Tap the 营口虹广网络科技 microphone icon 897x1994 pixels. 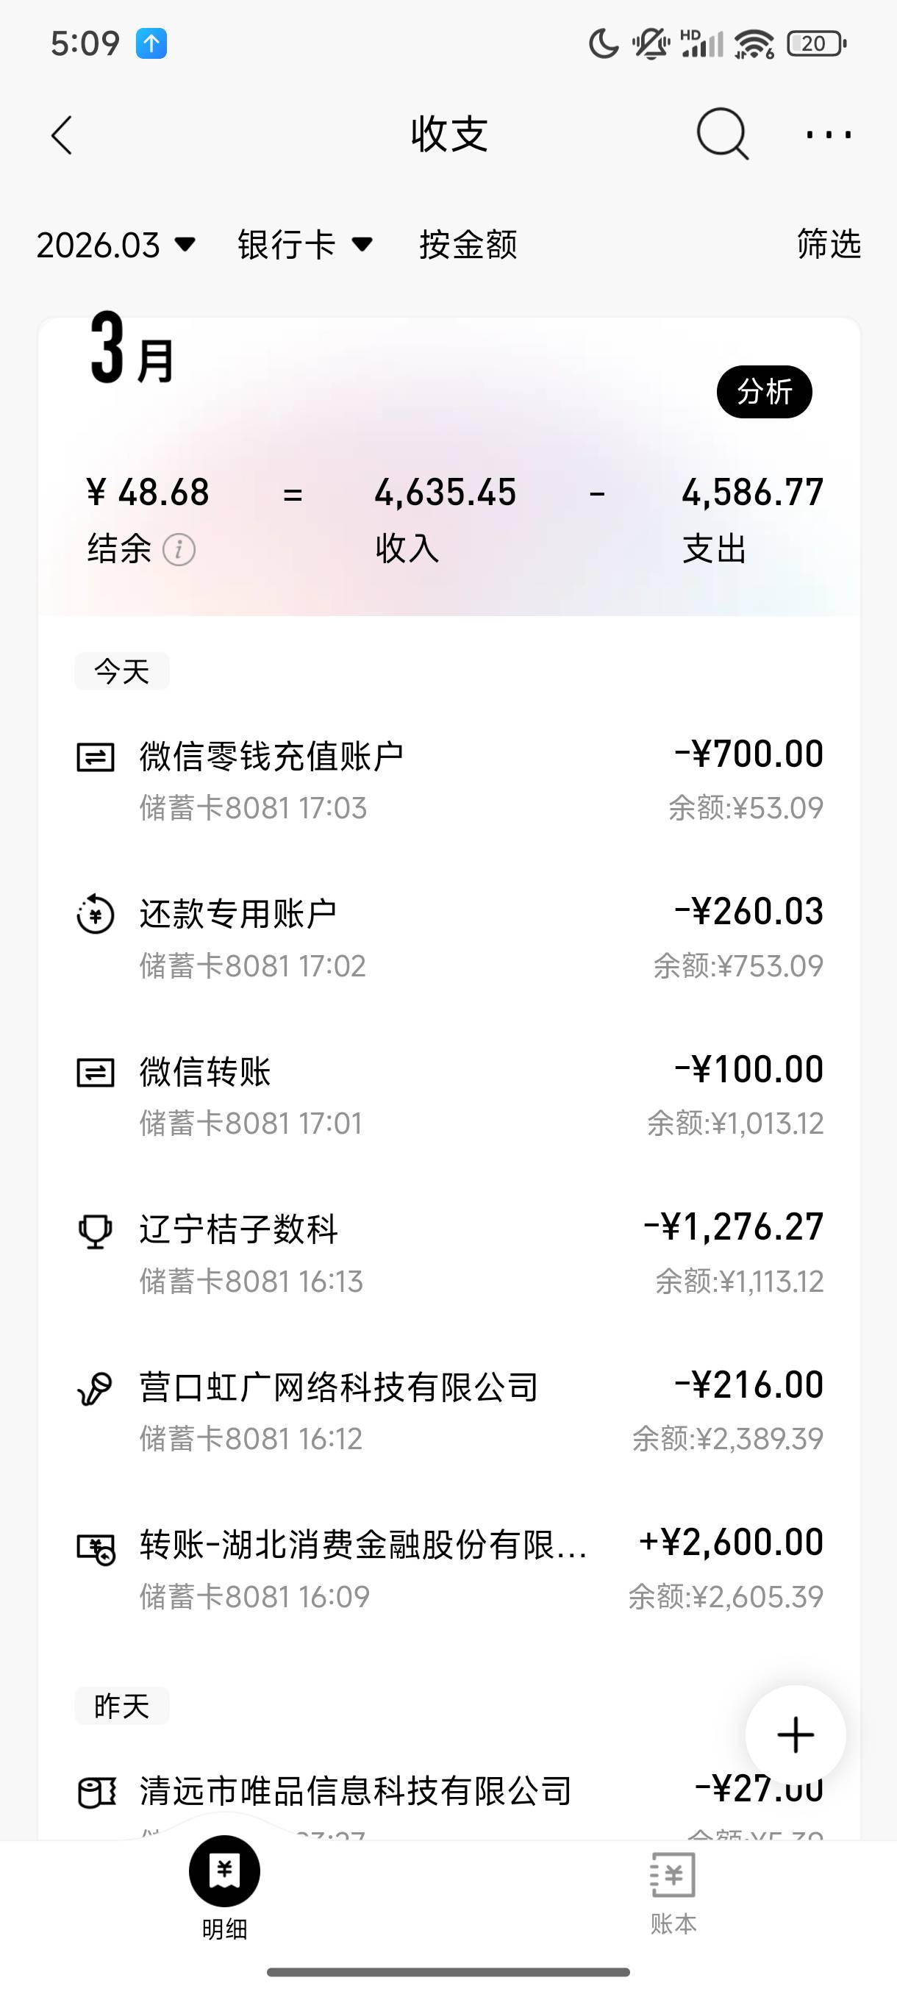(x=95, y=1388)
